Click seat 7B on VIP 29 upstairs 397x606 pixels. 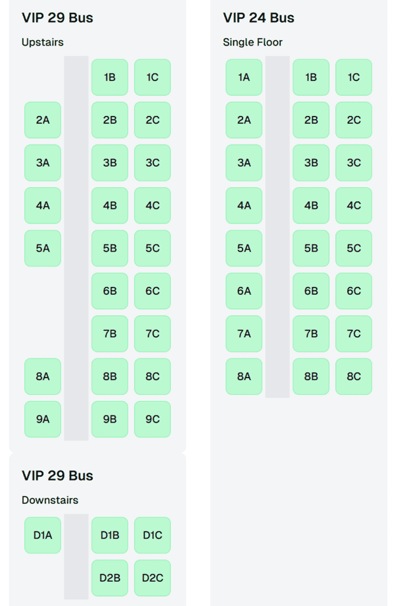point(109,333)
